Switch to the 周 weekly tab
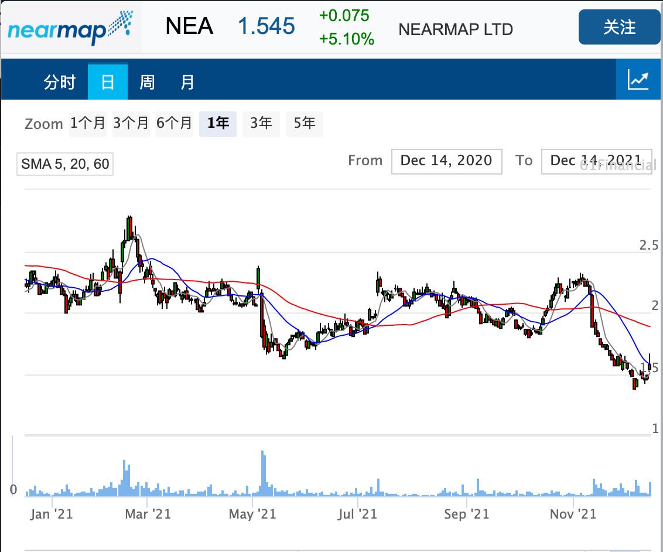This screenshot has height=552, width=663. click(x=147, y=81)
